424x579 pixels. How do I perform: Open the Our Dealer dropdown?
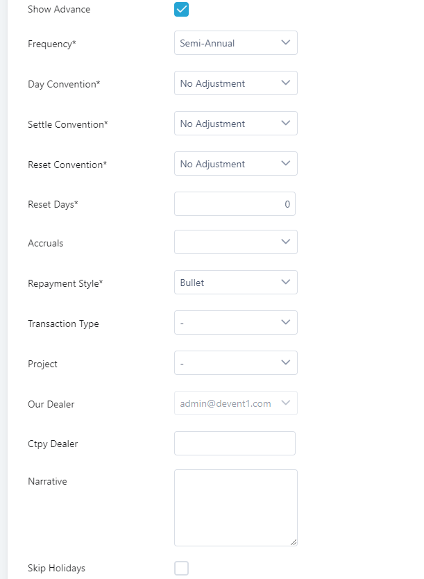[x=235, y=403]
